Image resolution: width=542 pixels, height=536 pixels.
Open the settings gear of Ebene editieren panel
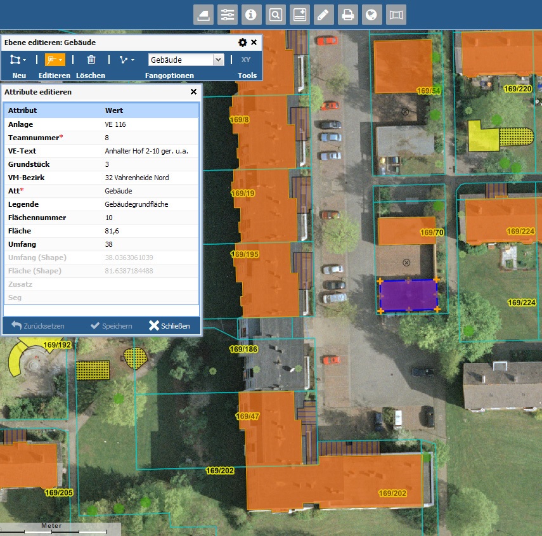pyautogui.click(x=243, y=42)
